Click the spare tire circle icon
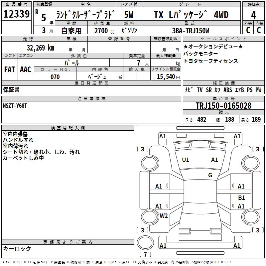 coord(145,243)
